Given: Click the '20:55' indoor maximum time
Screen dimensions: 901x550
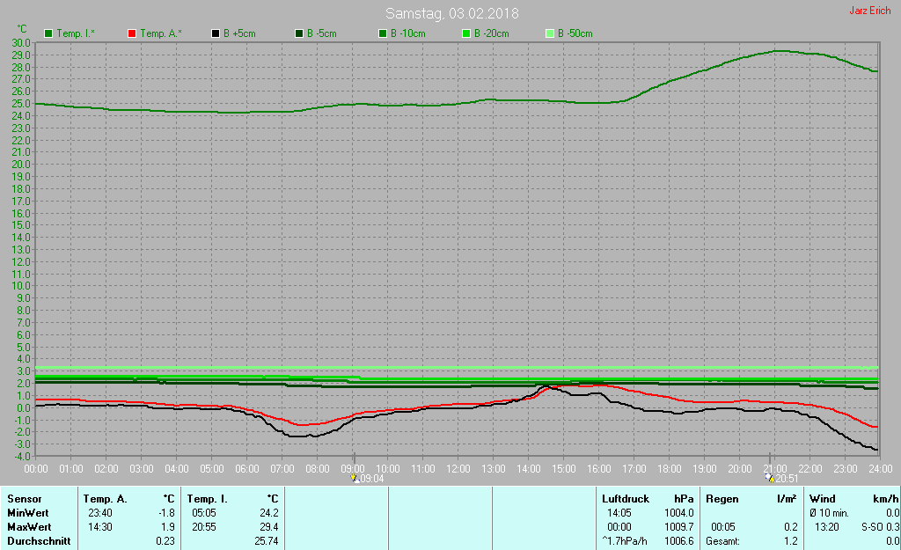Looking at the screenshot, I should 204,527.
